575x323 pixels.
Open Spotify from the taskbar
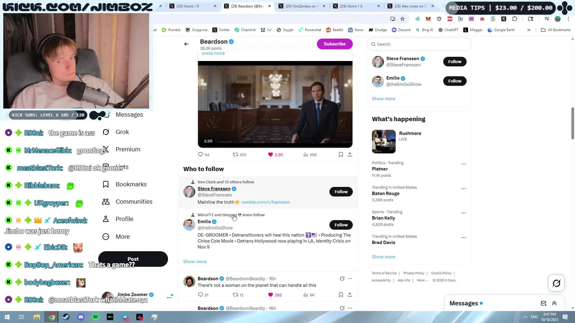(95, 317)
